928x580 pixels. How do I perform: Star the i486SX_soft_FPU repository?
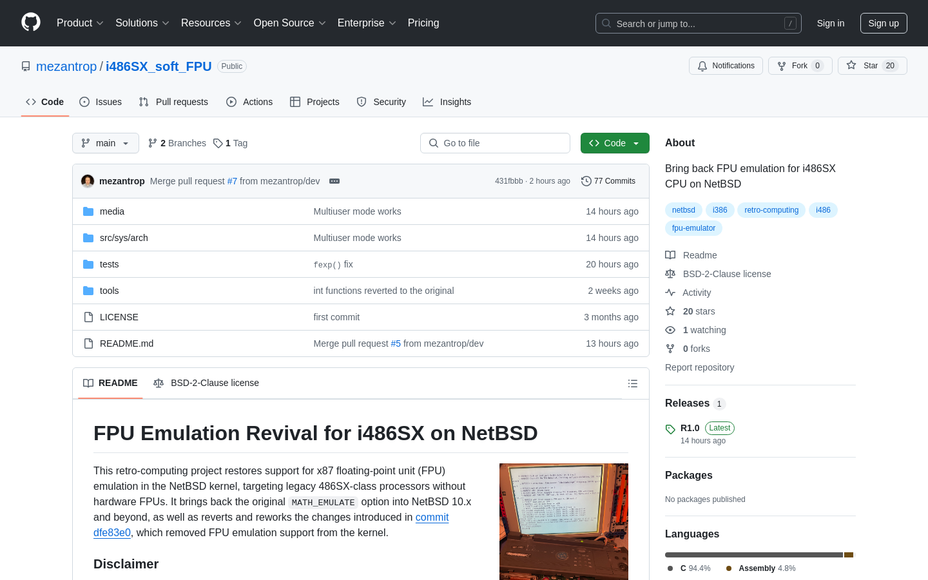[x=872, y=66]
